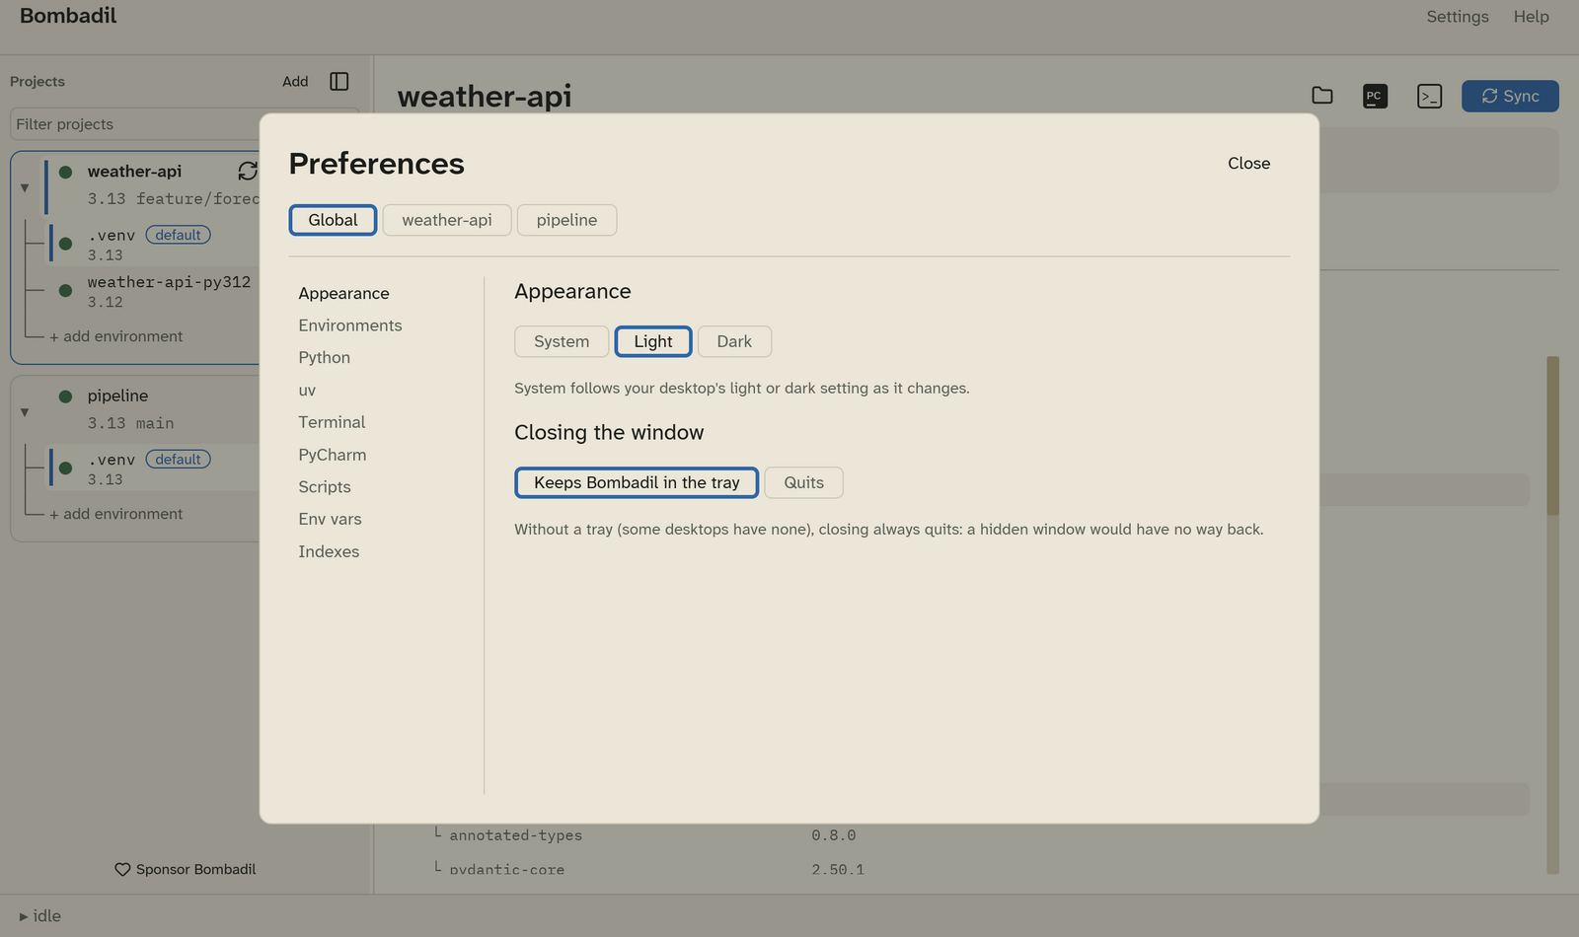Choose Quits when closing the window
The height and width of the screenshot is (937, 1579).
tap(803, 482)
